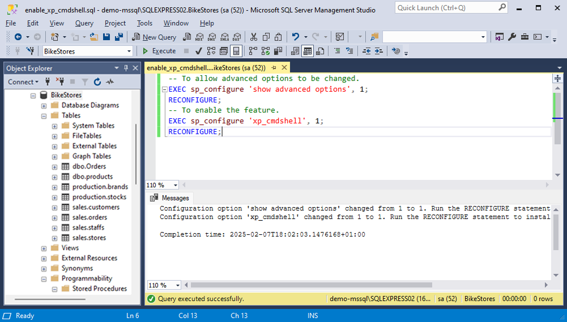The width and height of the screenshot is (567, 322).
Task: Click the Parse checkmark icon
Action: 198,51
